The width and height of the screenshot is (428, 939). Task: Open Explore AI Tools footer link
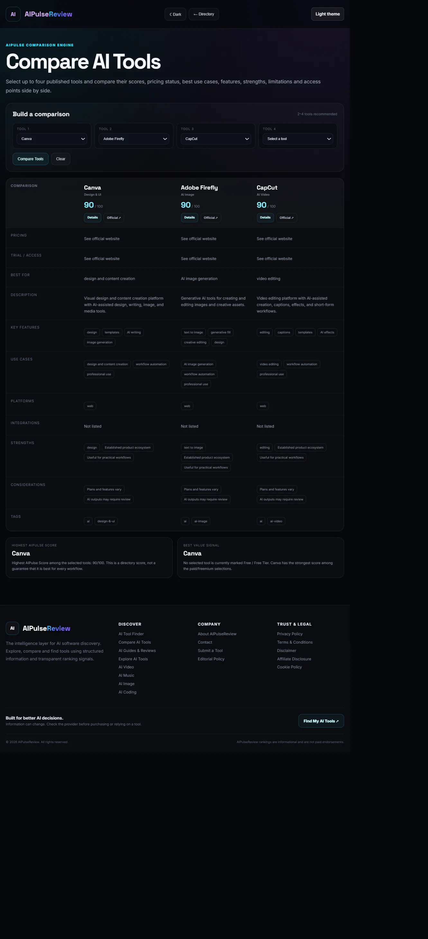coord(133,659)
